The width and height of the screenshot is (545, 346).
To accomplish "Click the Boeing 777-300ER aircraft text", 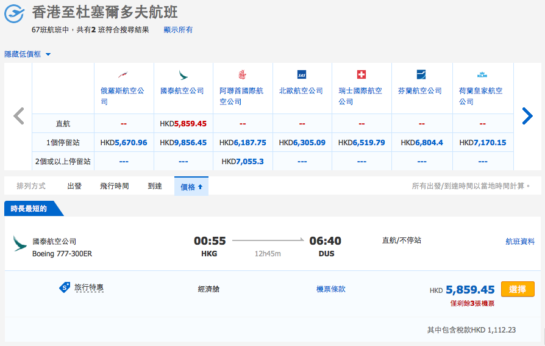I will point(62,254).
